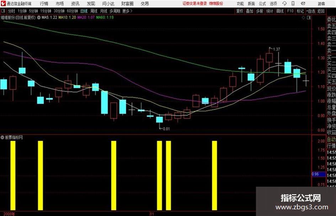This screenshot has height=216, width=336.
Task: Switch to 15分钟 period
Action: (46, 11)
